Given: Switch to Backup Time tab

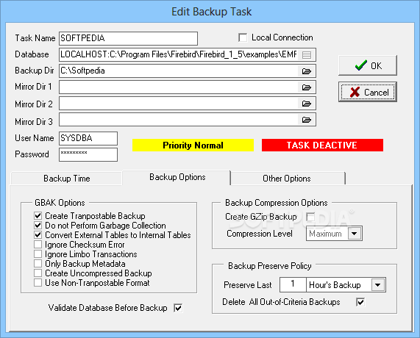Looking at the screenshot, I should [x=66, y=179].
